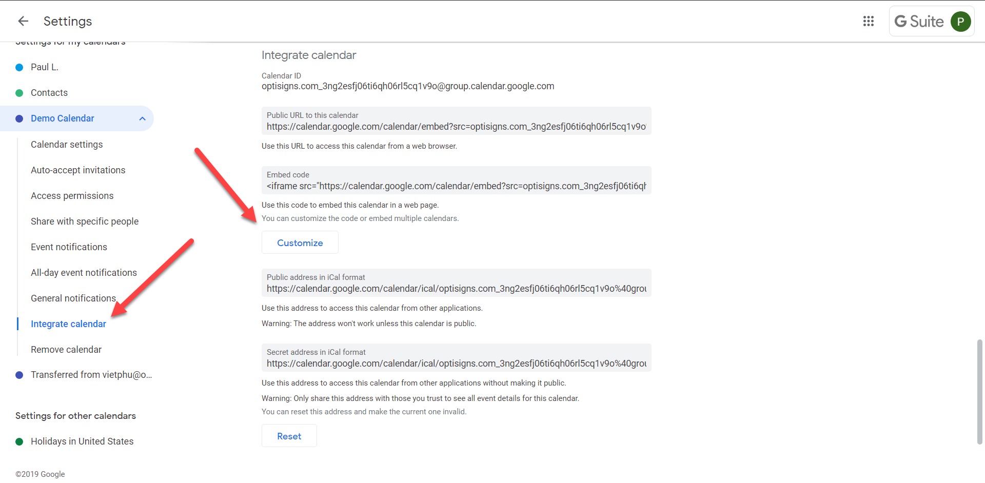Open the Google apps grid

tap(868, 21)
